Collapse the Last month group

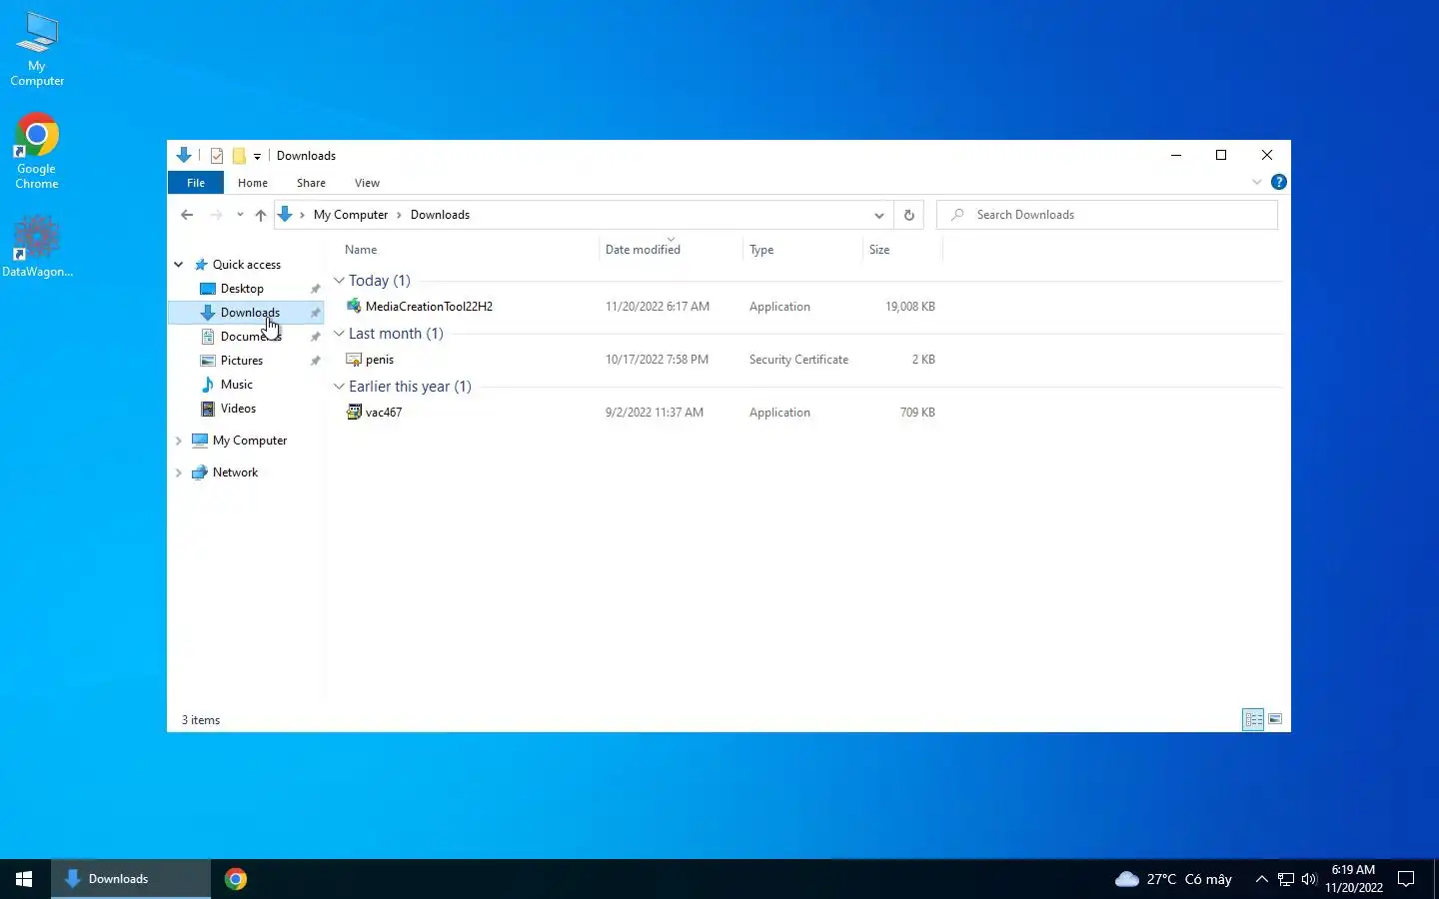[x=339, y=334]
